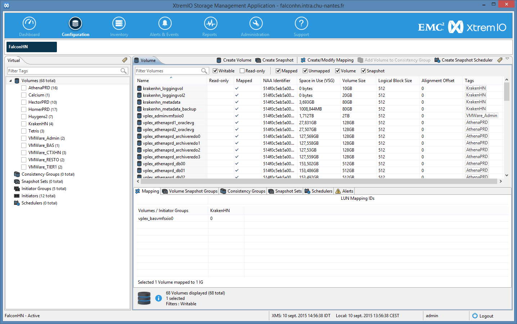This screenshot has height=324, width=517.
Task: Open the Support question mark icon
Action: [301, 24]
